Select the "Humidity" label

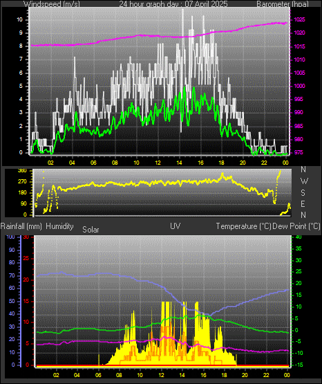59,226
